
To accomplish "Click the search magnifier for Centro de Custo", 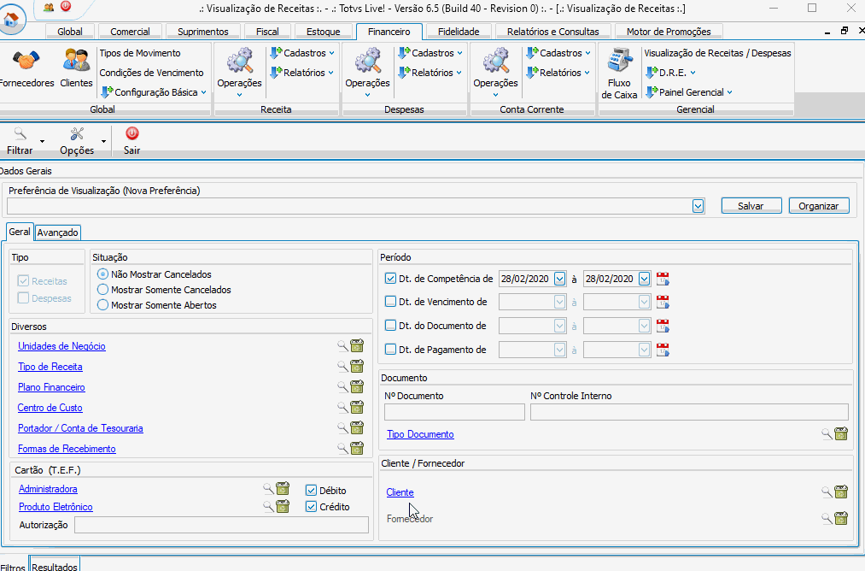I will tap(342, 408).
